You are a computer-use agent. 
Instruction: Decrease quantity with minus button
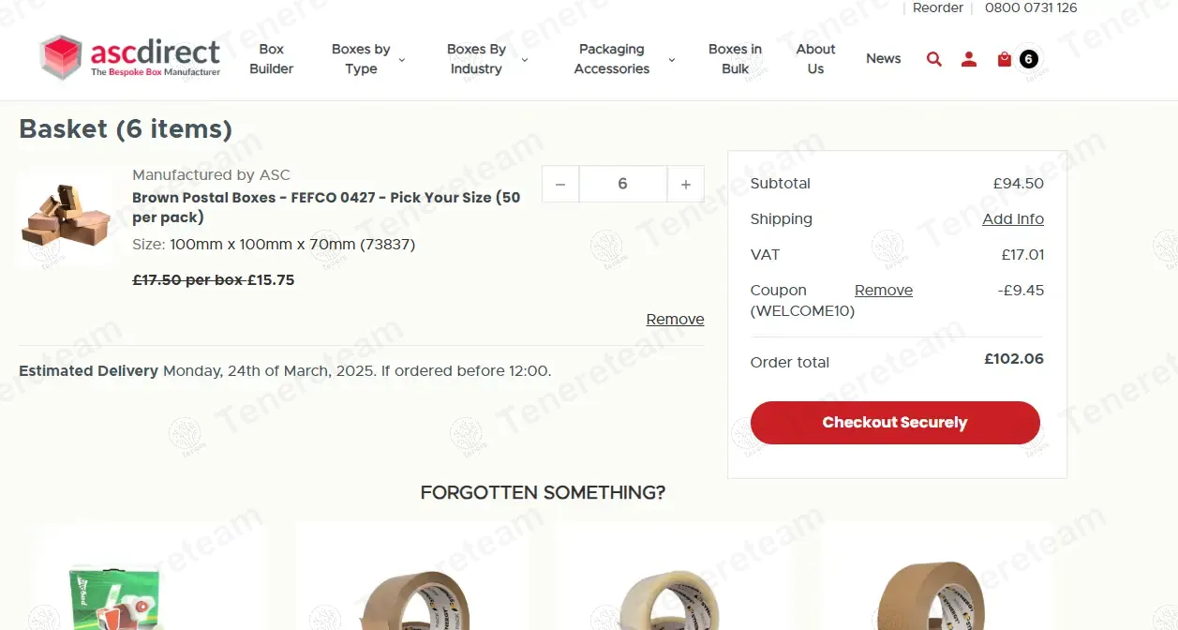coord(560,185)
